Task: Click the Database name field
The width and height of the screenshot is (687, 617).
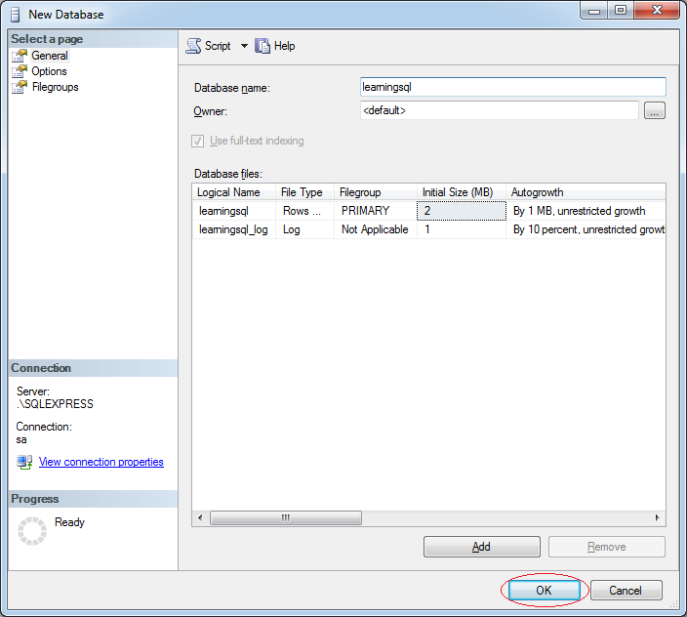Action: coord(512,87)
